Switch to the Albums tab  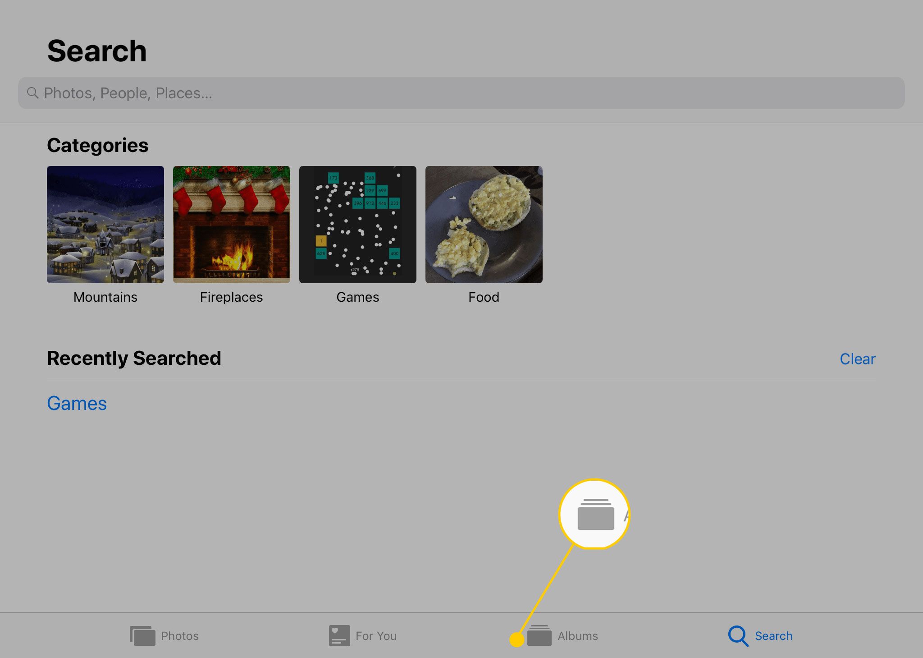[x=560, y=635]
